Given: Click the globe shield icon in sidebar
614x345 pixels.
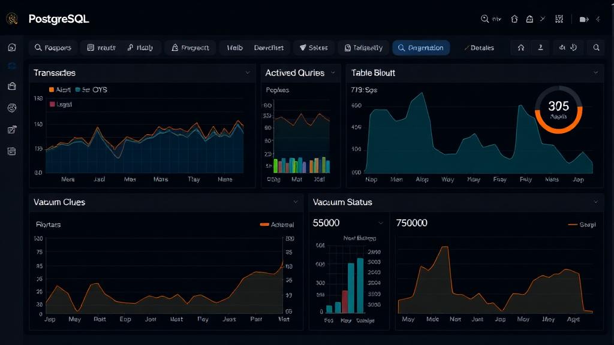Looking at the screenshot, I should (11, 107).
